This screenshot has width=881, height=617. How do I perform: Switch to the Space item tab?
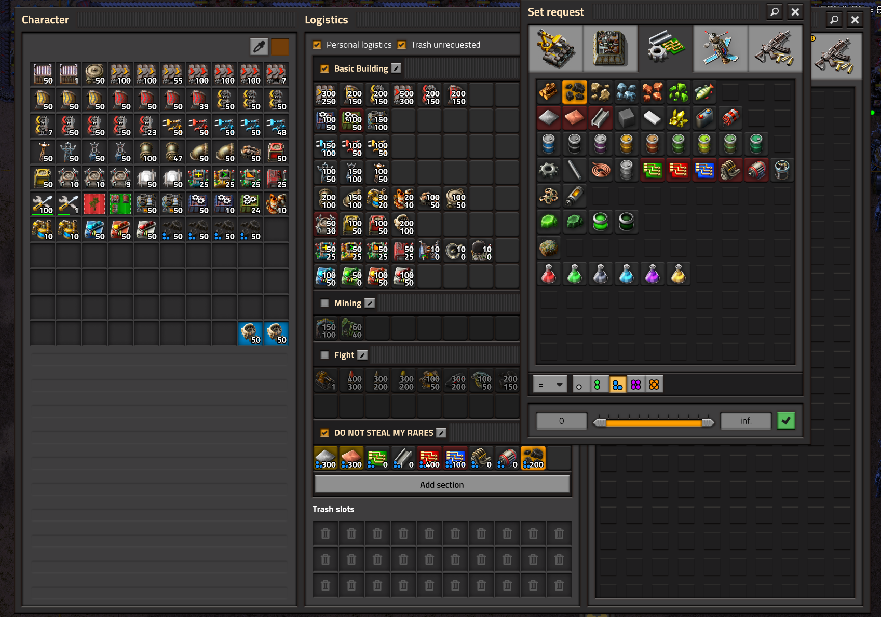pos(720,48)
